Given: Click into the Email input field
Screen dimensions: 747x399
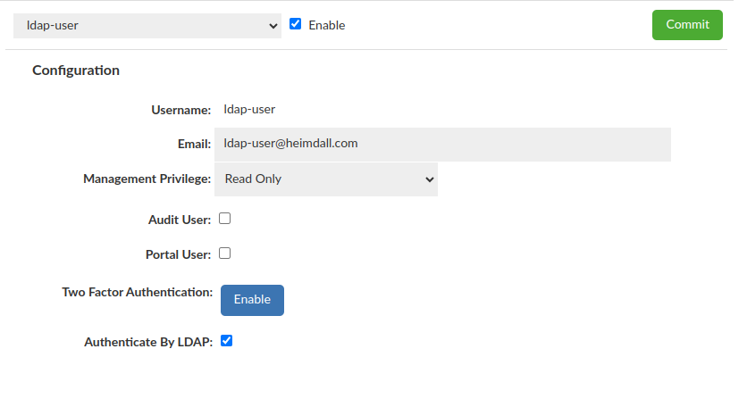Looking at the screenshot, I should (x=442, y=144).
